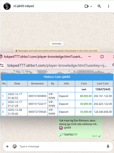Record a voice message with microphone
The height and width of the screenshot is (153, 114).
pyautogui.click(x=108, y=146)
